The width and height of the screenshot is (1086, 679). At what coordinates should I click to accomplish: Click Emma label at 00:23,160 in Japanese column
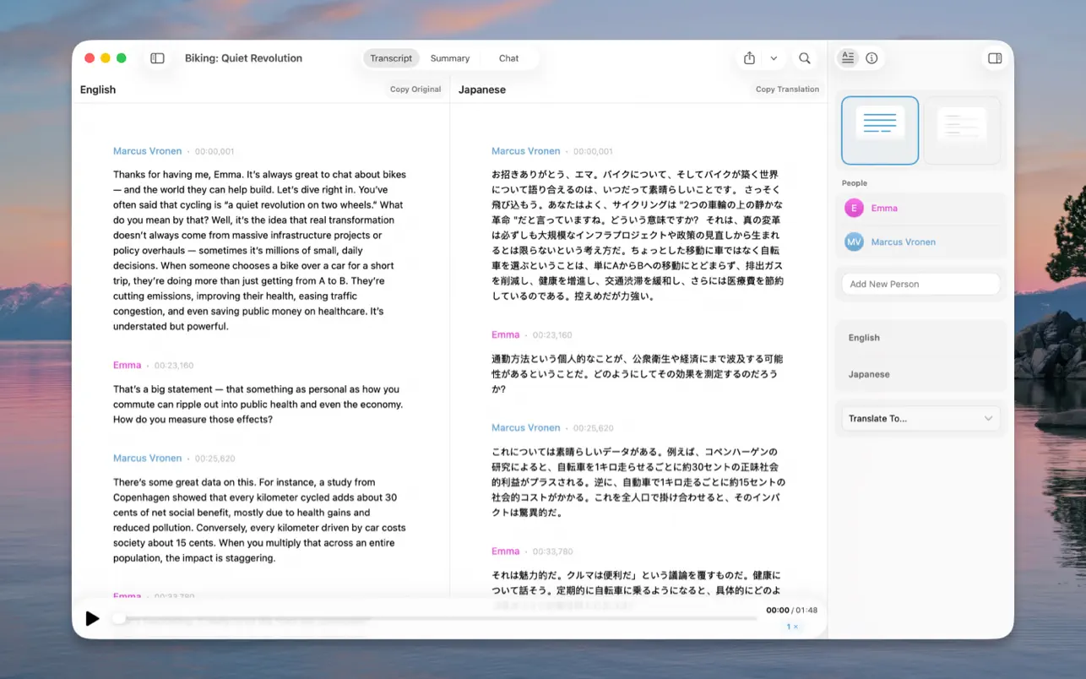[x=505, y=335]
